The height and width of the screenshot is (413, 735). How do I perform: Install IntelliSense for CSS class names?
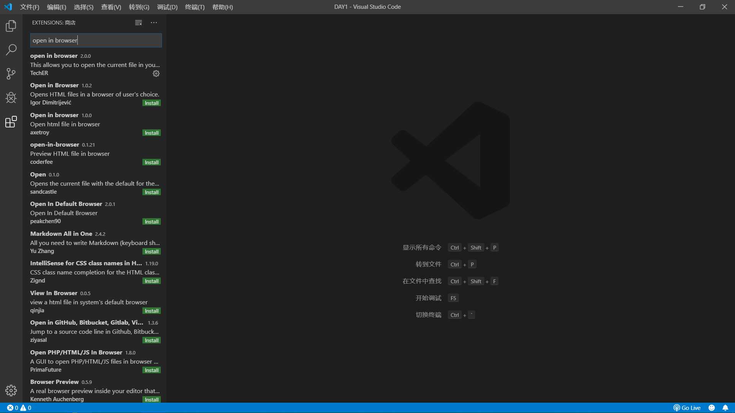[x=152, y=281]
